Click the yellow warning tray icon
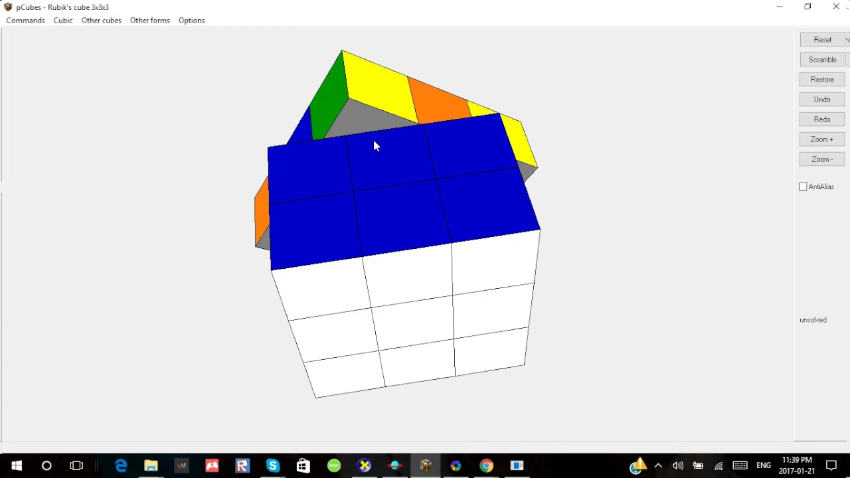 click(638, 465)
